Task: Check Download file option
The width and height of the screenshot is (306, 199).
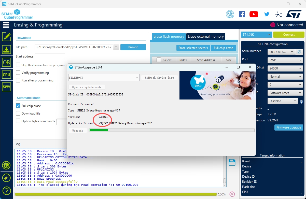Action: pos(18,113)
